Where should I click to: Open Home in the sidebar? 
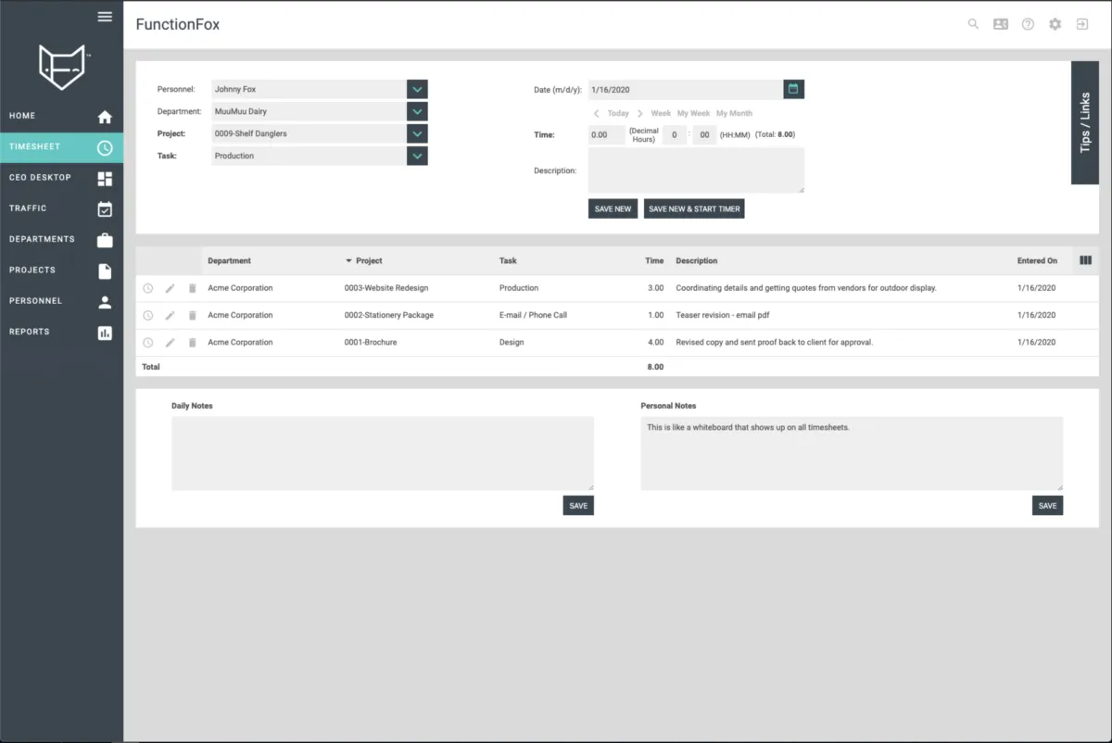click(61, 116)
